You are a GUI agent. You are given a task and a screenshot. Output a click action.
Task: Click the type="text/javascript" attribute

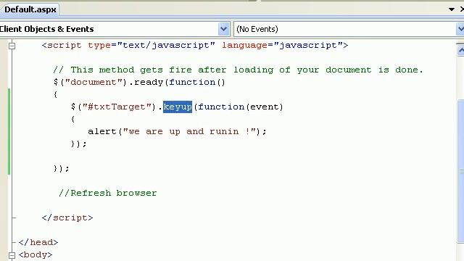[x=152, y=45]
